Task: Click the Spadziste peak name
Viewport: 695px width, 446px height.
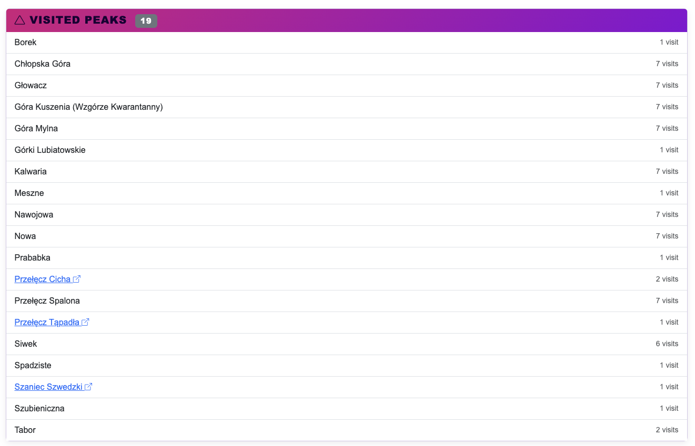Action: [x=33, y=365]
